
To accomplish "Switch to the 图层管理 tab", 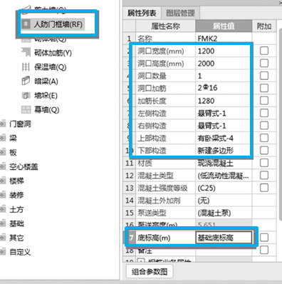I will tap(180, 13).
